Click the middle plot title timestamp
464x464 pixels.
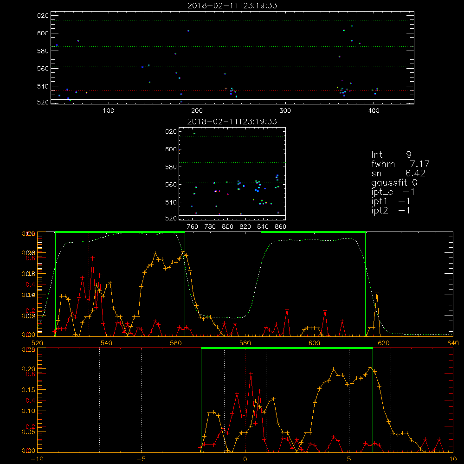pyautogui.click(x=232, y=122)
